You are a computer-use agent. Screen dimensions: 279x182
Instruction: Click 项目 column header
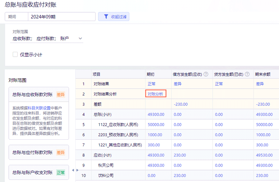[118, 74]
